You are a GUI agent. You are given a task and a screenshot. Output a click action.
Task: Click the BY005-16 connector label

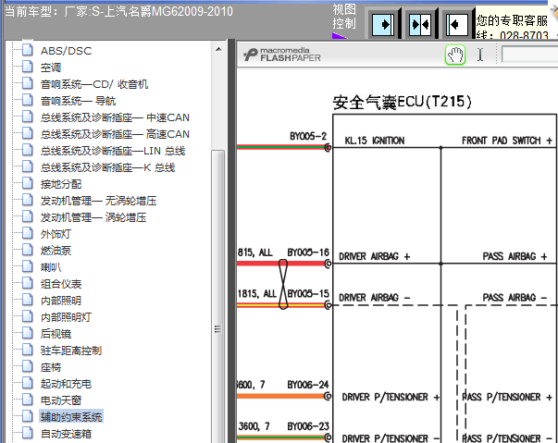point(308,252)
